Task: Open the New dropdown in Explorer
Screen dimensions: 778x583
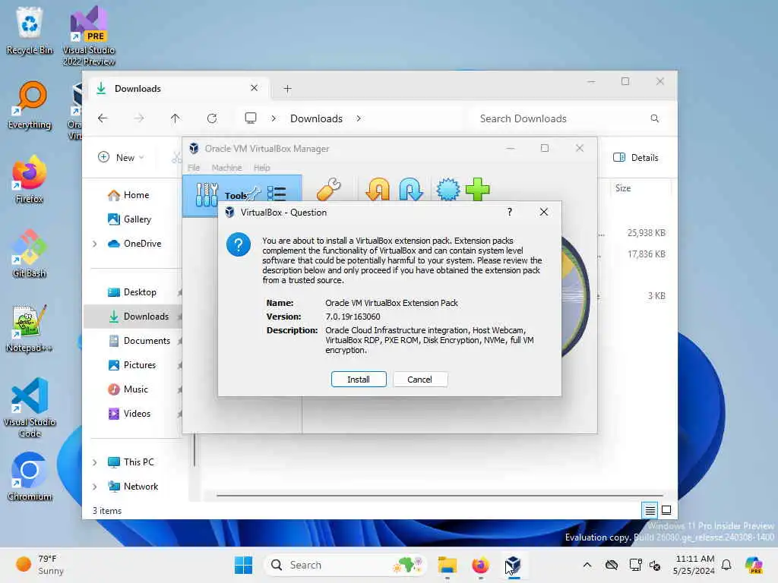Action: pos(121,158)
